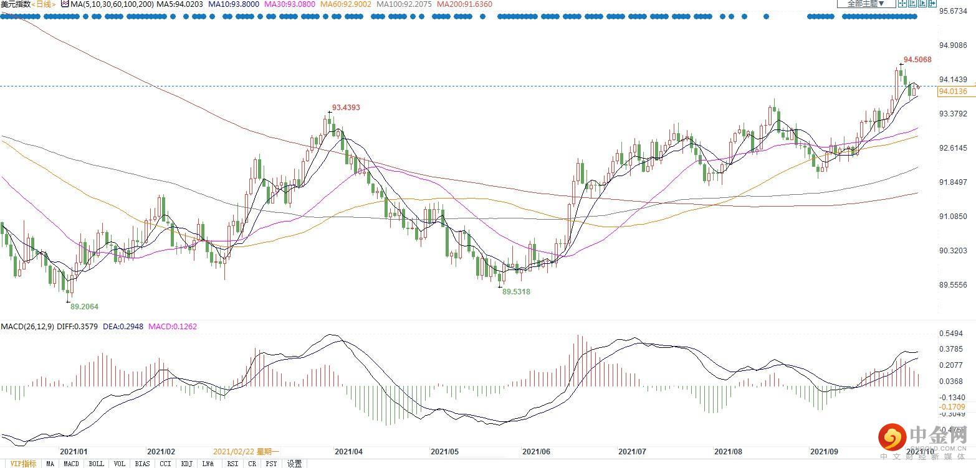The width and height of the screenshot is (976, 468).
Task: Click the 2021/08 date label
Action: point(728,451)
